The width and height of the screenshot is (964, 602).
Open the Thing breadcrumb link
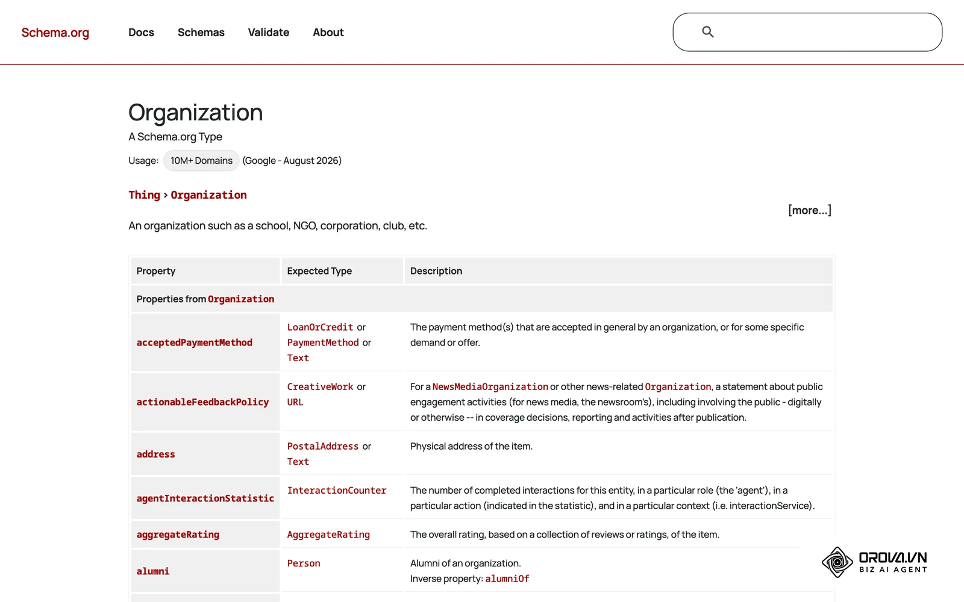[144, 195]
